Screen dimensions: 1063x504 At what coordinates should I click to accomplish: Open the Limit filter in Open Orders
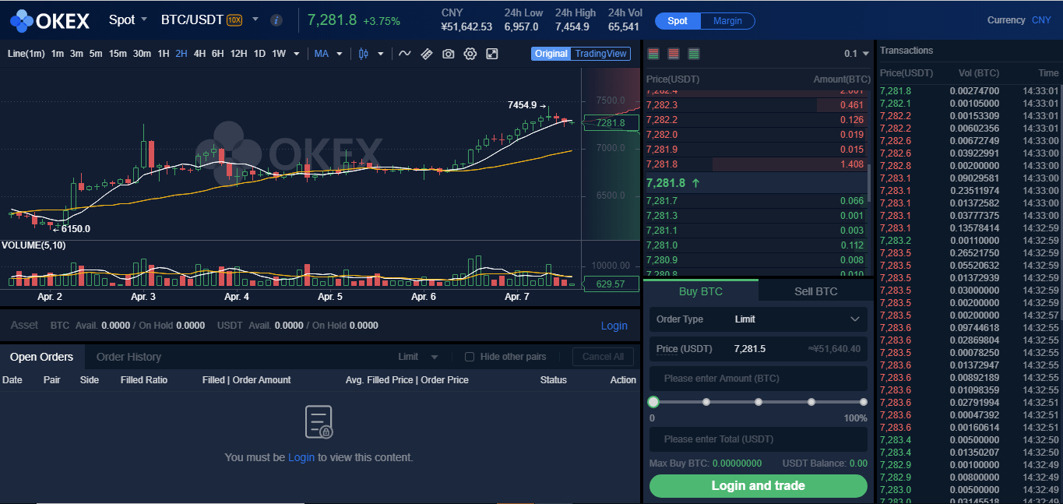tap(418, 357)
